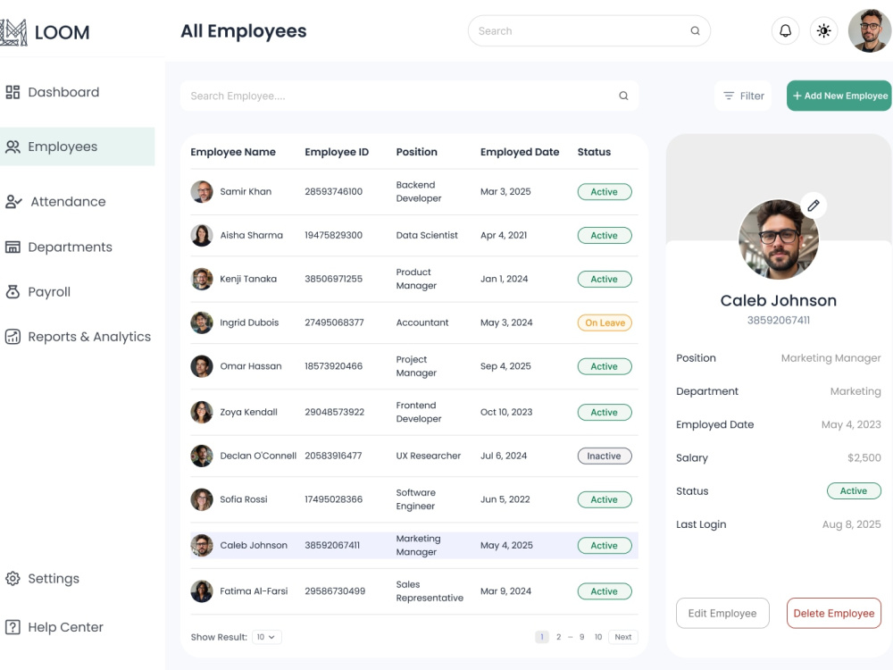Screen dimensions: 893x670
Task: Click Add New Employee button
Action: (x=839, y=96)
